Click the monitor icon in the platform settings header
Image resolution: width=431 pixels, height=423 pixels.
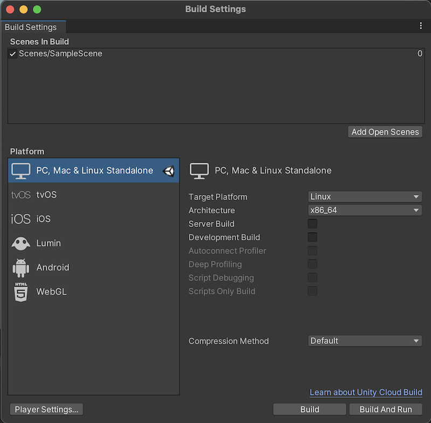pyautogui.click(x=199, y=171)
